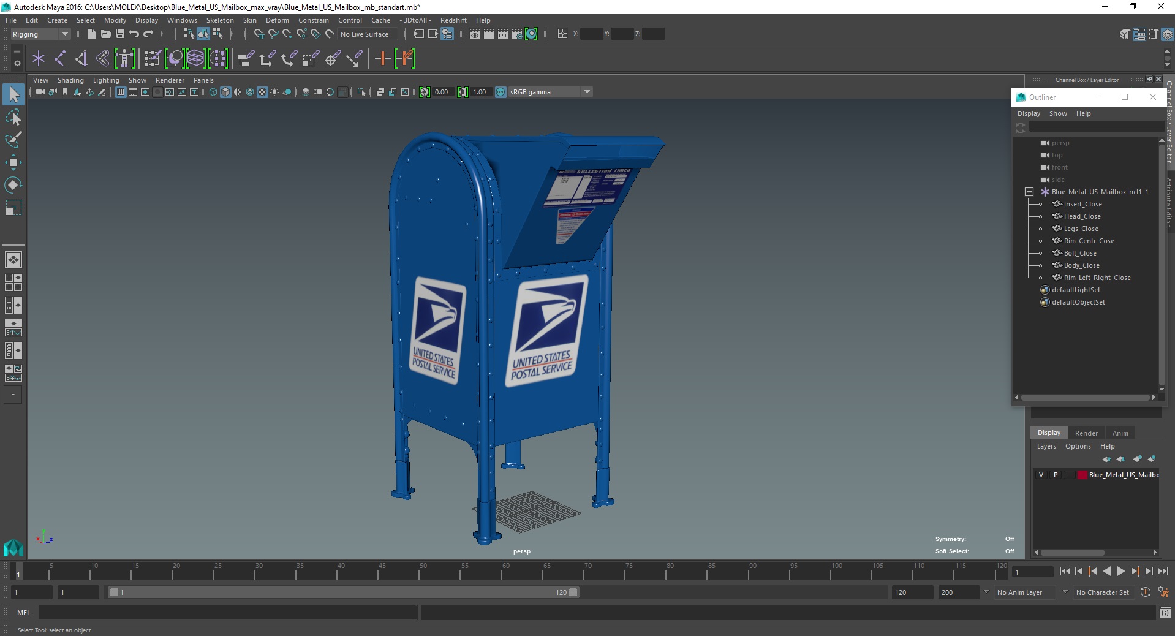Choose the Move tool in toolbox
The height and width of the screenshot is (636, 1175).
13,162
